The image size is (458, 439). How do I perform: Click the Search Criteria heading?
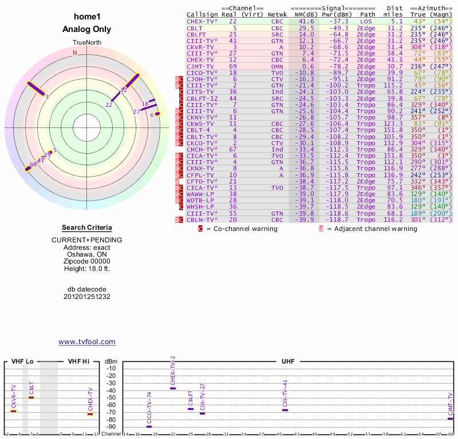87,228
